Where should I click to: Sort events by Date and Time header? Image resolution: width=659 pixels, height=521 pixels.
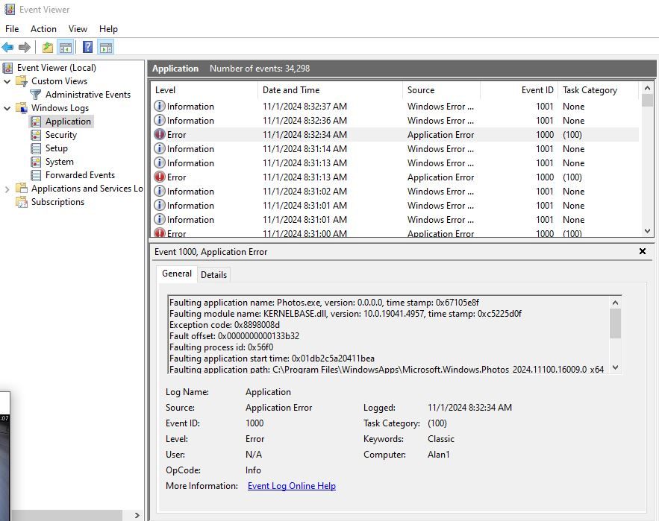[x=330, y=90]
